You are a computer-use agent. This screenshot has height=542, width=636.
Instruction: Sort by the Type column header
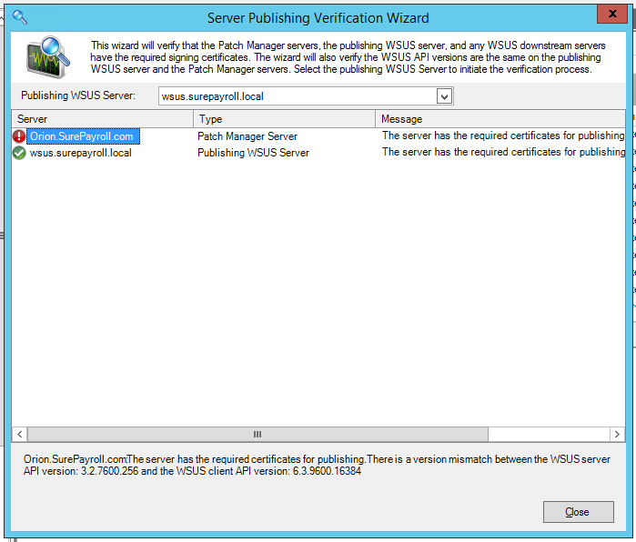click(284, 119)
